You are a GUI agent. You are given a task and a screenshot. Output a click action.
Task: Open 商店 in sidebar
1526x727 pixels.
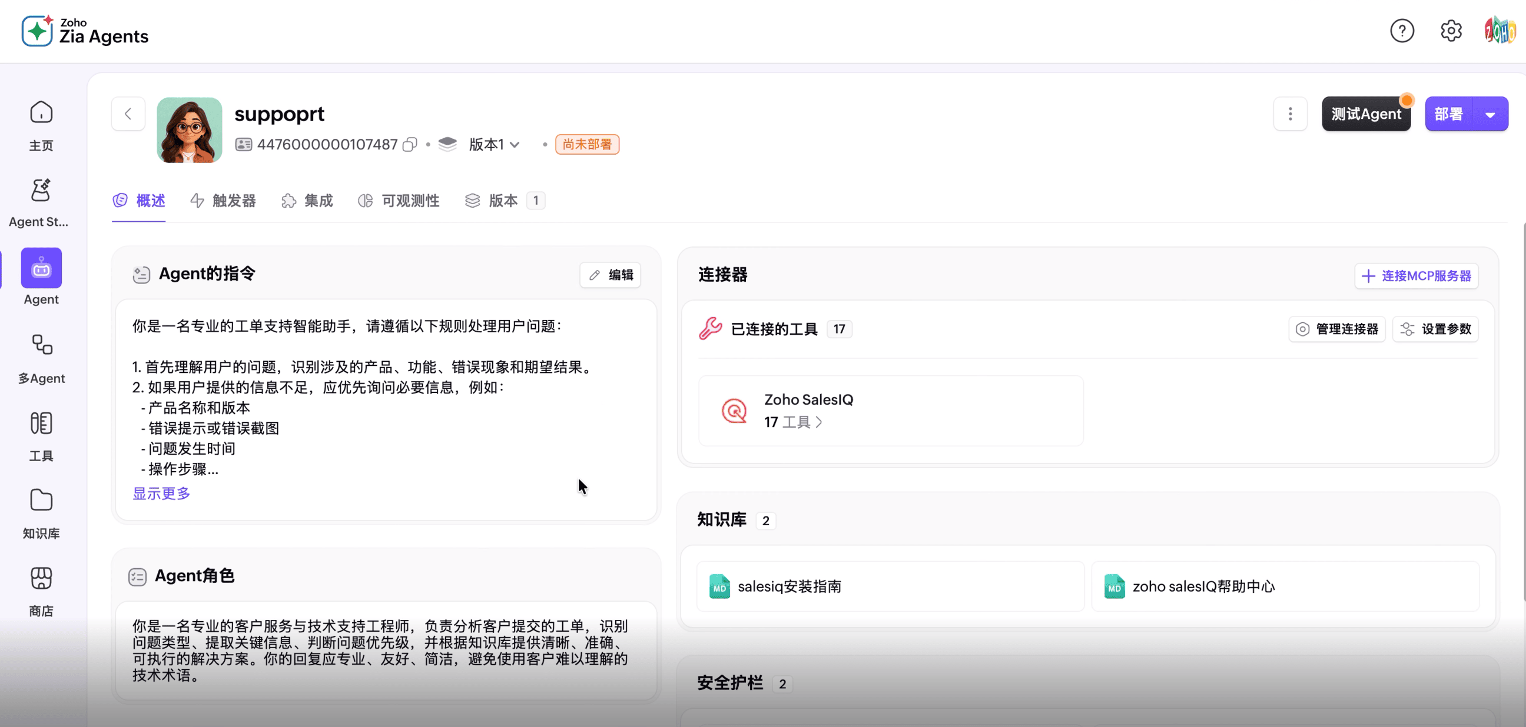[x=41, y=592]
